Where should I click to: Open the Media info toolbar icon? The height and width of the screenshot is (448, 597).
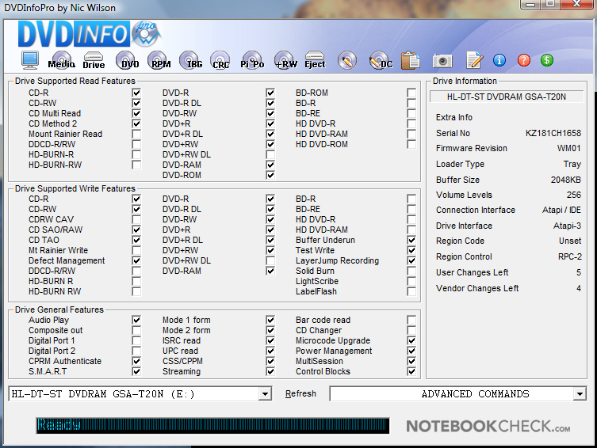coord(61,60)
